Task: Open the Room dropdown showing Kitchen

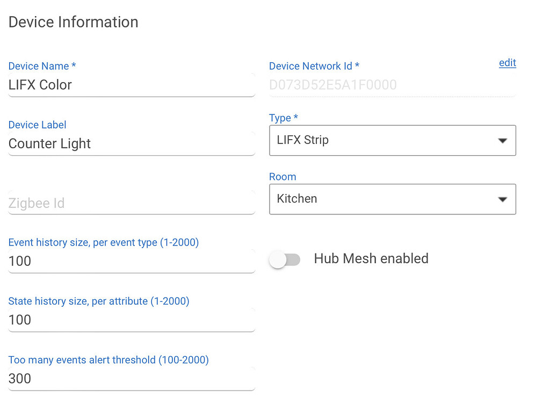Action: coord(393,199)
